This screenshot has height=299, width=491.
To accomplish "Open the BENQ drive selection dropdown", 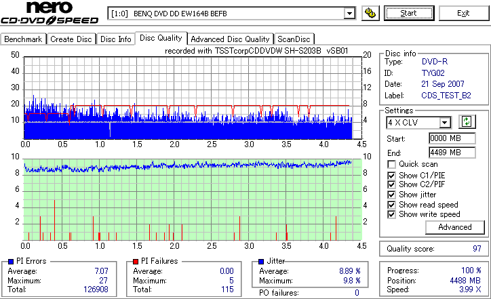I will (349, 14).
